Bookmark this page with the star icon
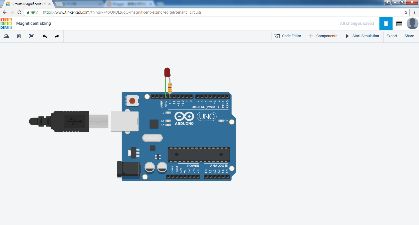This screenshot has height=225, width=419. [x=406, y=12]
